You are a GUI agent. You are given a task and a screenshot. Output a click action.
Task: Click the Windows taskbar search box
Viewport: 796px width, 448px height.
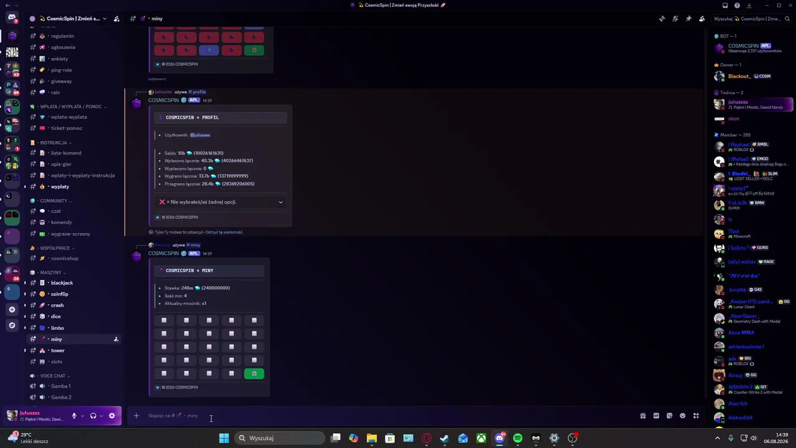280,438
